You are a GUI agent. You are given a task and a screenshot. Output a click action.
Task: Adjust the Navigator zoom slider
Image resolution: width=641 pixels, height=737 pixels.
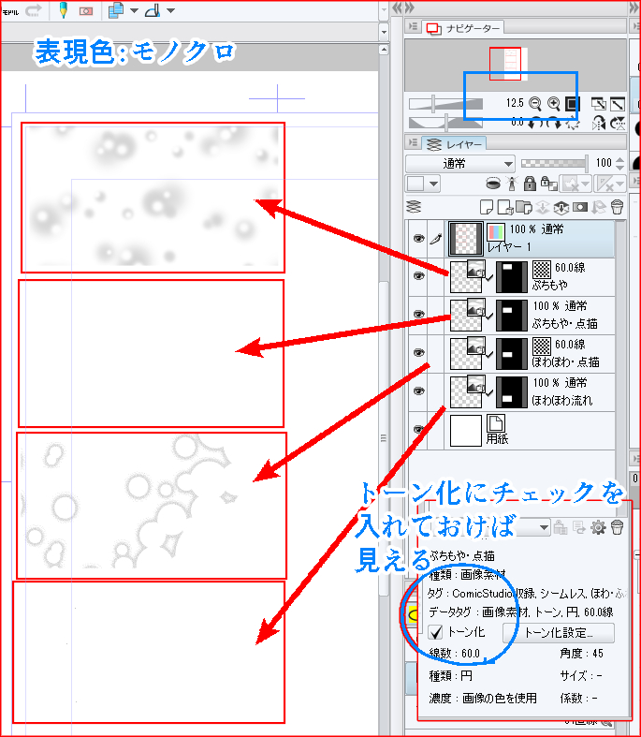tap(445, 103)
